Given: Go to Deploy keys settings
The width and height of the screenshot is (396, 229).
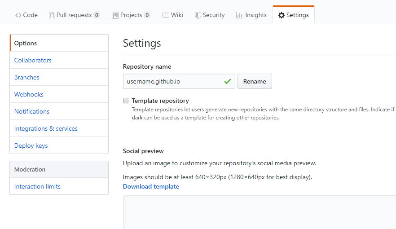Looking at the screenshot, I should pos(59,145).
